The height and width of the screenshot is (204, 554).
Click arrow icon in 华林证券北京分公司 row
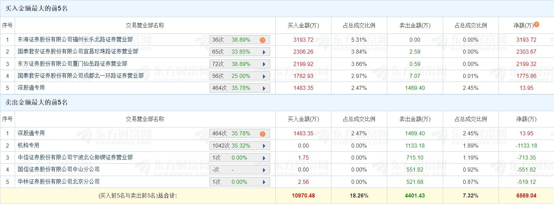264,182
